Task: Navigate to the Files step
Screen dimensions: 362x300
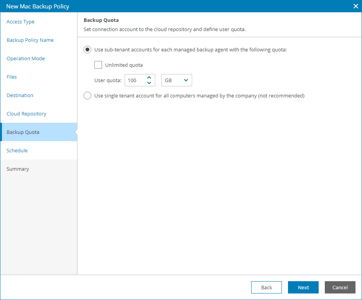Action: [12, 77]
